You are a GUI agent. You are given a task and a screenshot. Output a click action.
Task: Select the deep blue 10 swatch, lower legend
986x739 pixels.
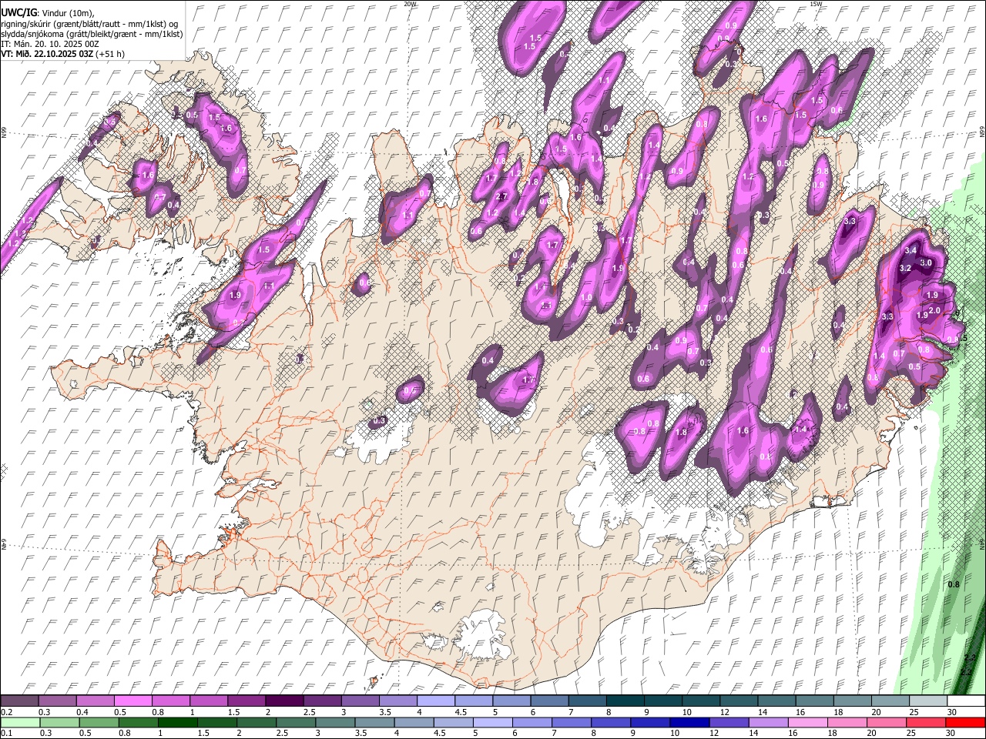(689, 722)
